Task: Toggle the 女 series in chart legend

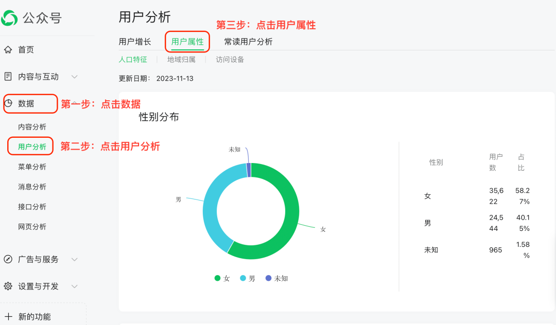Action: 222,277
